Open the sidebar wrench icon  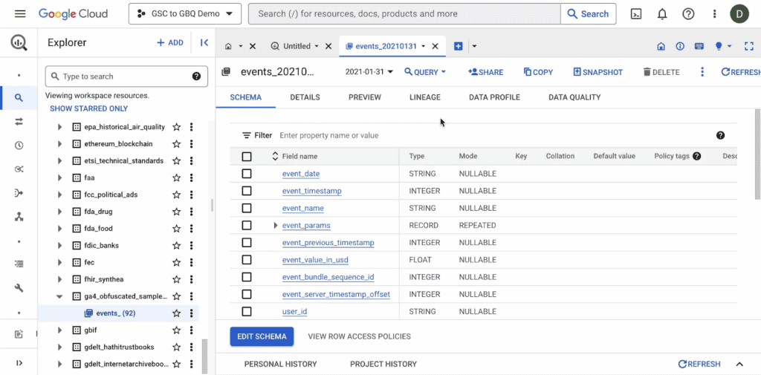point(19,288)
